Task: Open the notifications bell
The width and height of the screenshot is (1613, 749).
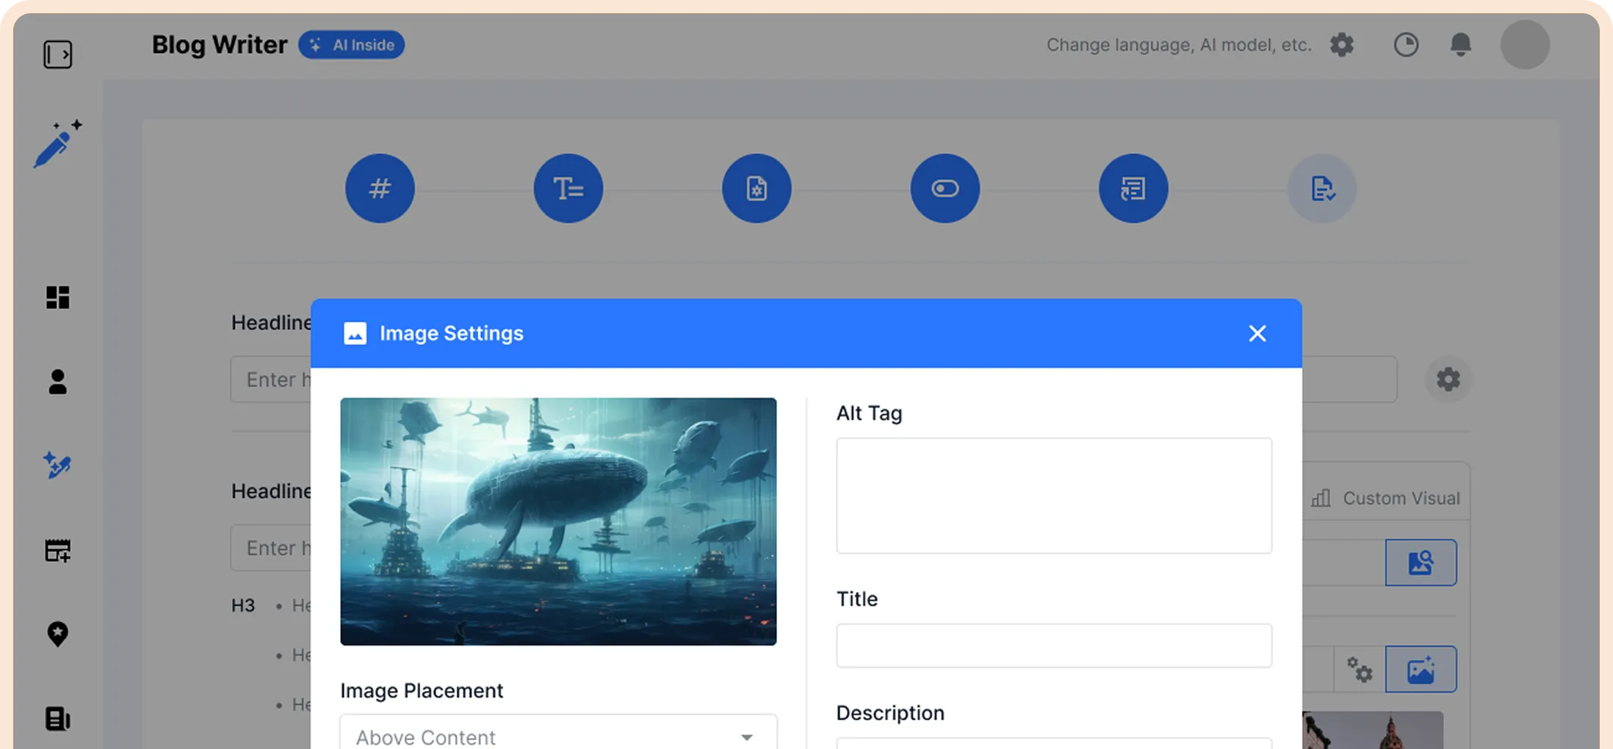Action: [1460, 45]
